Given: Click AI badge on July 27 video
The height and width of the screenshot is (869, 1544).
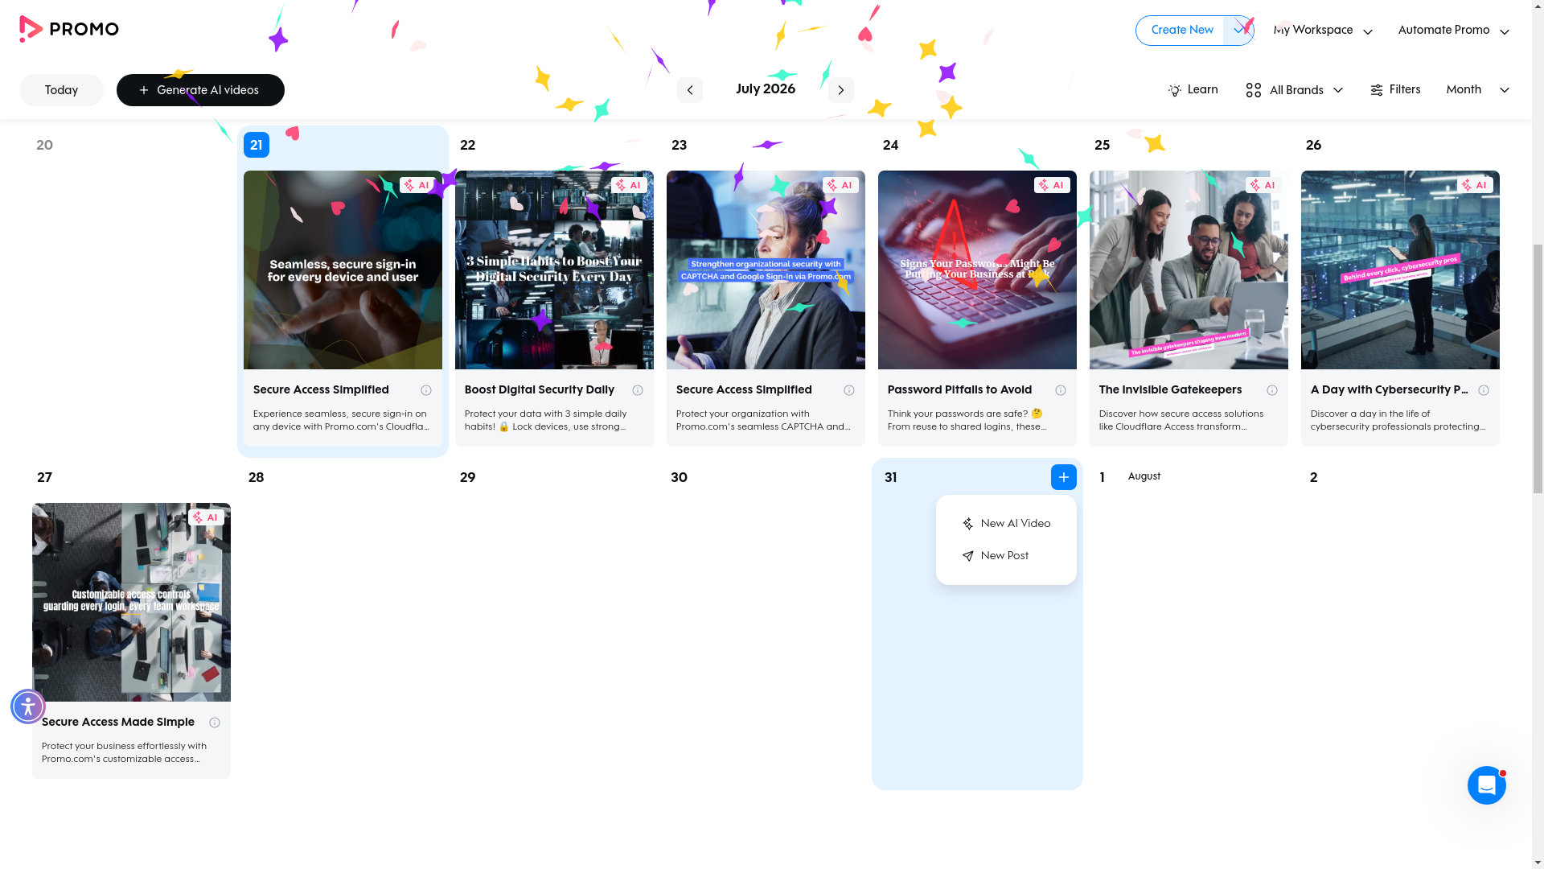Looking at the screenshot, I should [206, 517].
